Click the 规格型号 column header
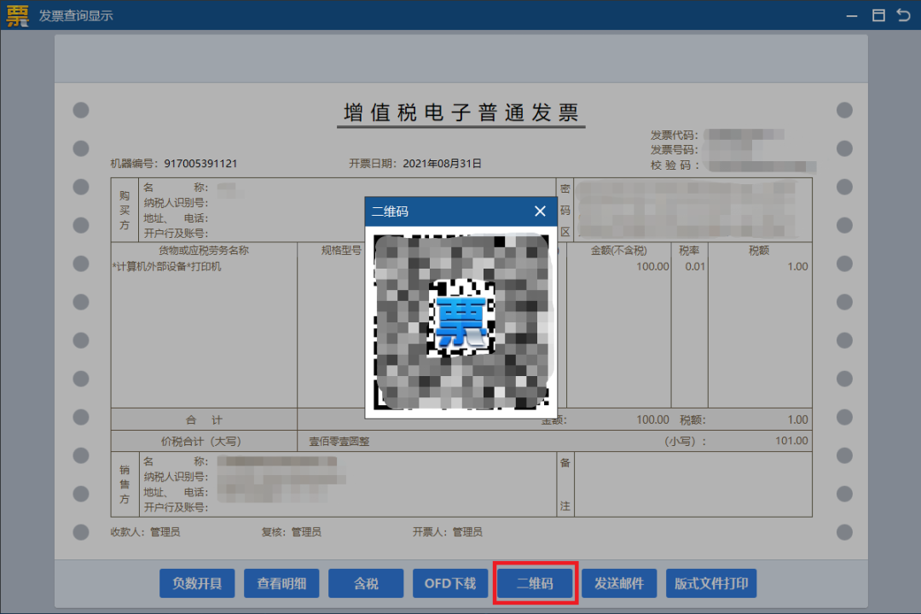This screenshot has height=614, width=921. tap(341, 251)
